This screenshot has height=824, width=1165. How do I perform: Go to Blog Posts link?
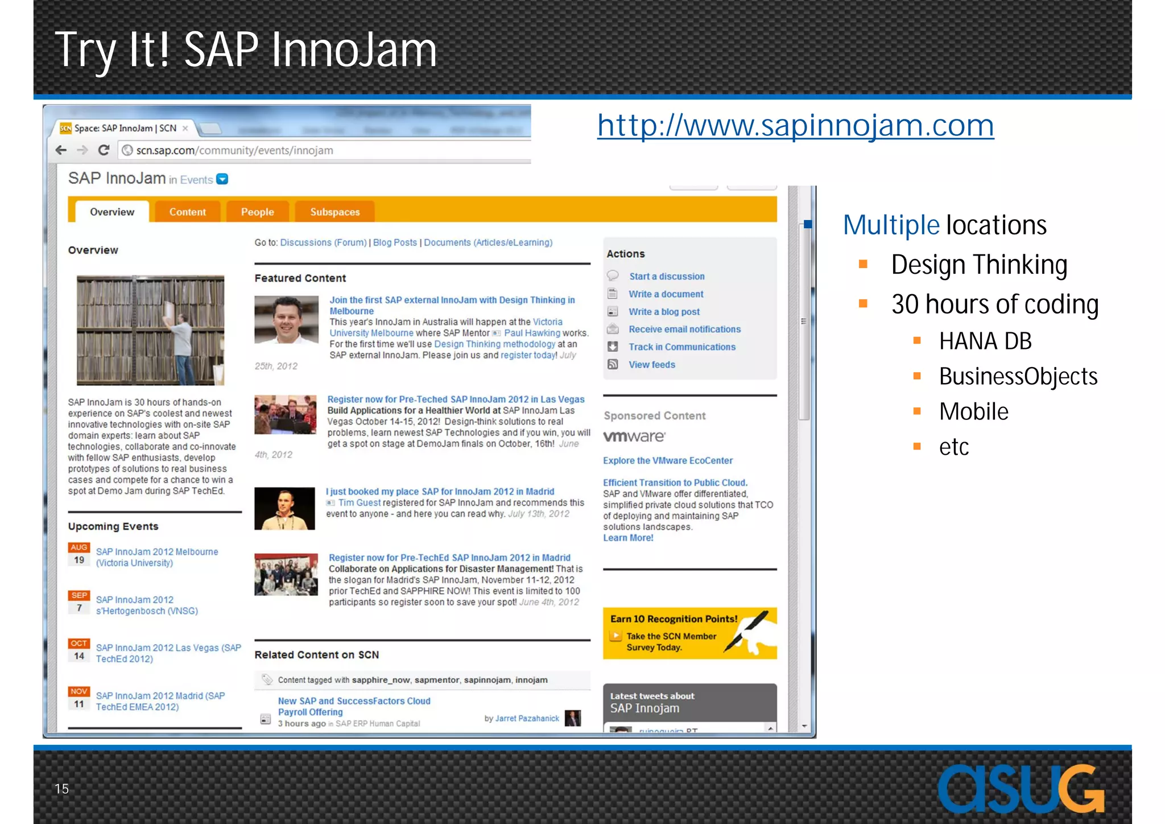click(395, 242)
